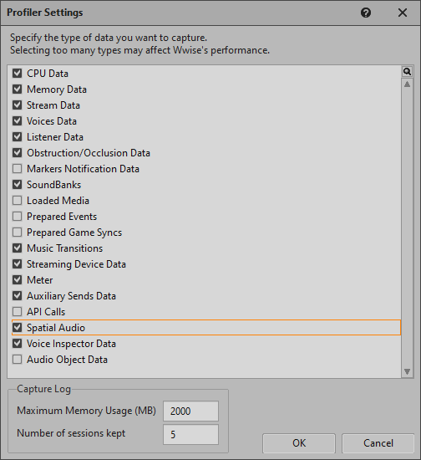Click the help question mark icon
Viewport: 421px width, 460px height.
tap(366, 13)
